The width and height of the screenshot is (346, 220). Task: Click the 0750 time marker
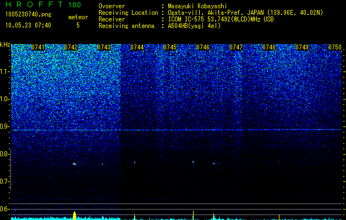[x=335, y=47]
